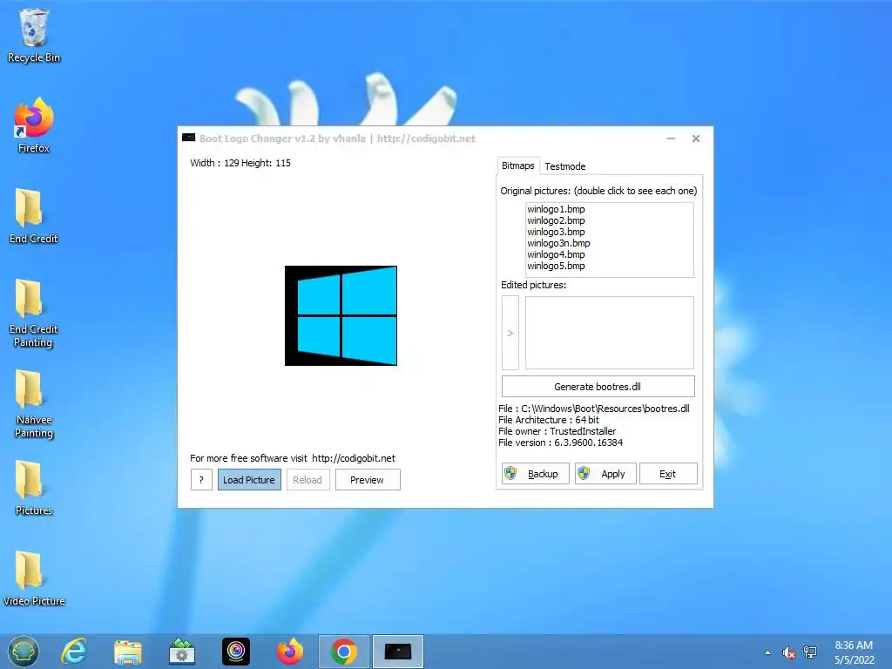
Task: Select the End Credit Painting folder
Action: (x=34, y=313)
